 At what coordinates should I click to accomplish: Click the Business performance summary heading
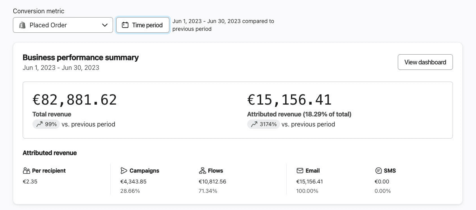click(x=81, y=57)
